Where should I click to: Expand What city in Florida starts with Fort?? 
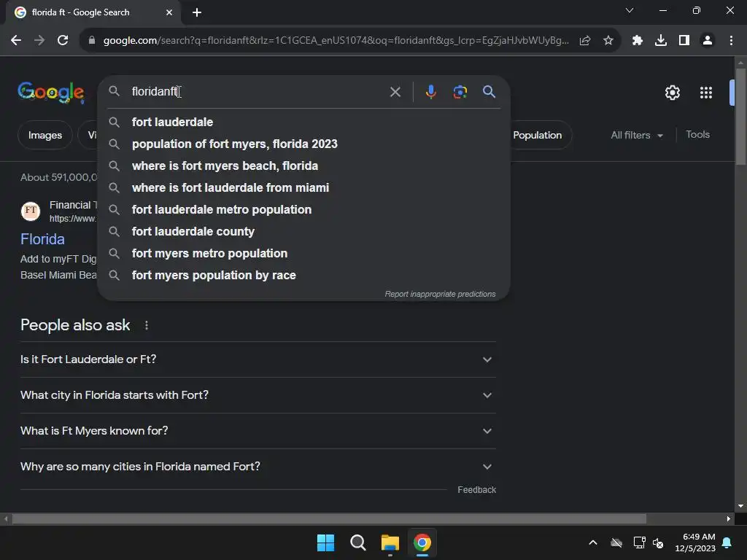point(258,395)
